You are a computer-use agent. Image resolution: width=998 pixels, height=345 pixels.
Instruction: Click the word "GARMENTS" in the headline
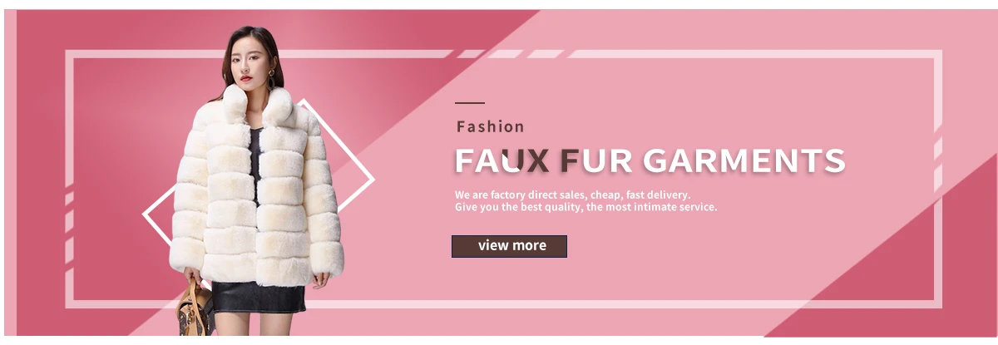pyautogui.click(x=744, y=160)
